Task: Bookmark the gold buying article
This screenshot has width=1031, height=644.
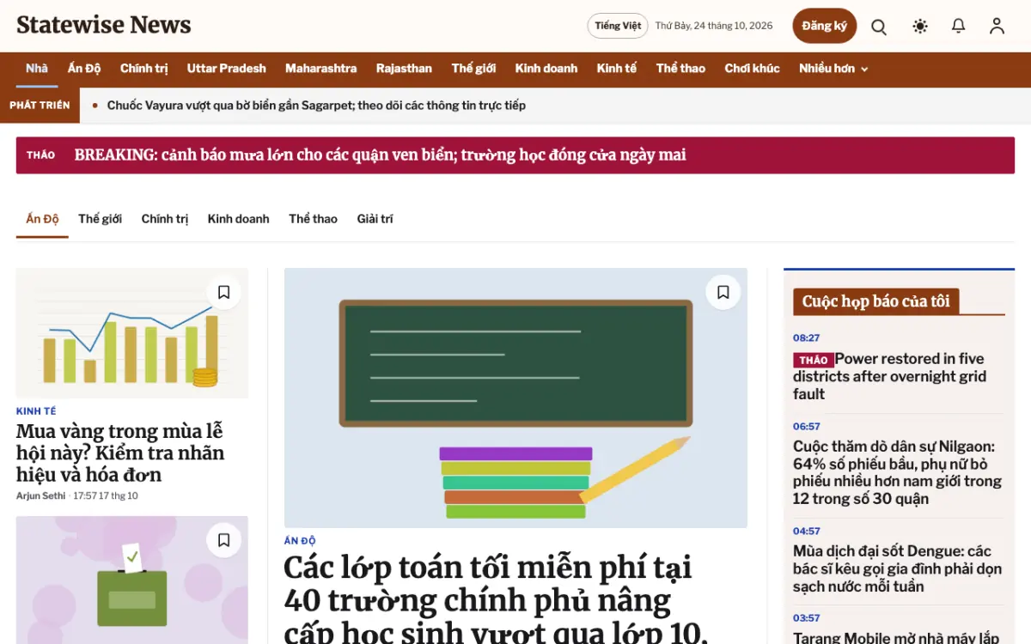Action: click(x=224, y=292)
